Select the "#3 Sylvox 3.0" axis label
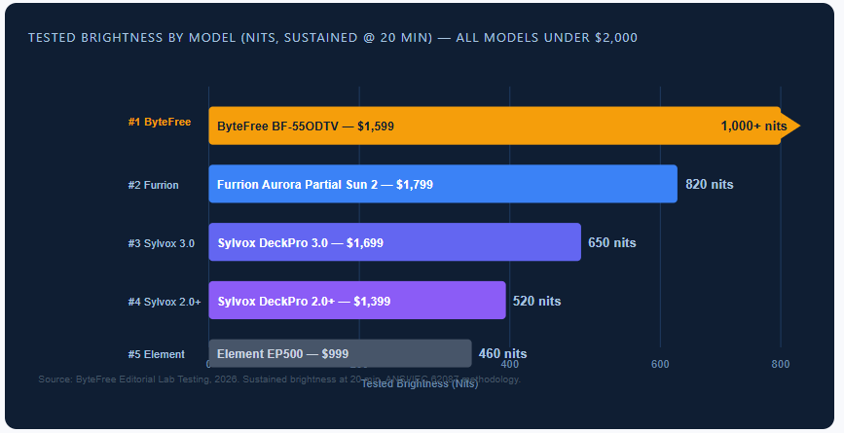Screen dimensions: 844x433 (161, 243)
